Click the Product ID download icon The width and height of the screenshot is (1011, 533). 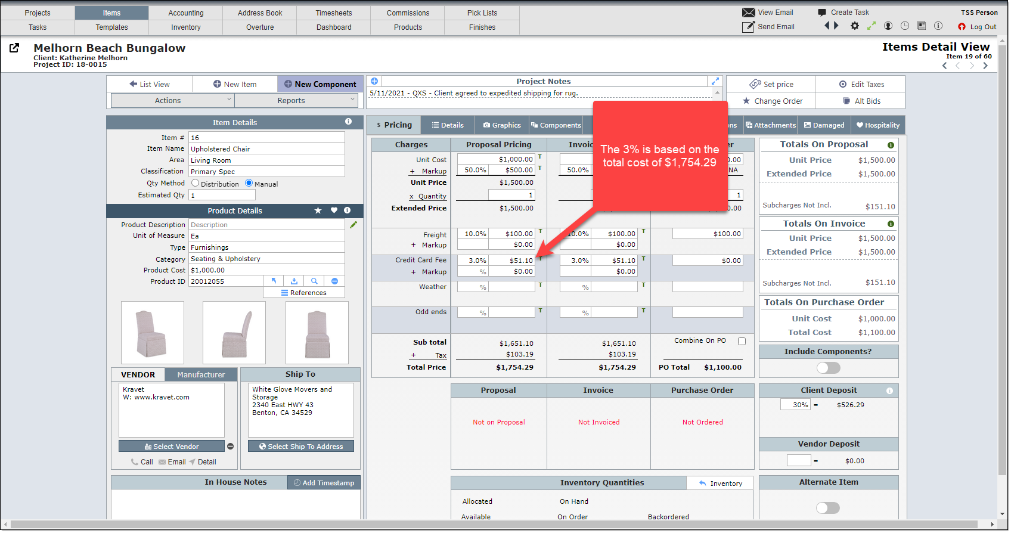tap(294, 281)
